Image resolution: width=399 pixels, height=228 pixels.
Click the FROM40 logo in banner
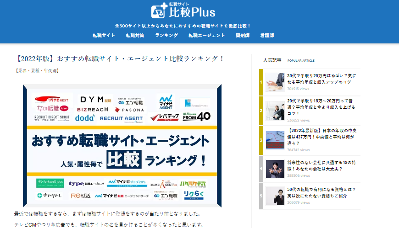(196, 117)
